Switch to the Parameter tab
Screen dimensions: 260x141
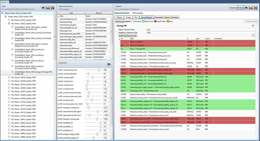coord(159,17)
